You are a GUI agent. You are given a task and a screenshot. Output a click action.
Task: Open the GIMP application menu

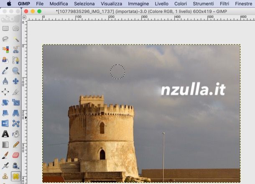click(x=24, y=4)
